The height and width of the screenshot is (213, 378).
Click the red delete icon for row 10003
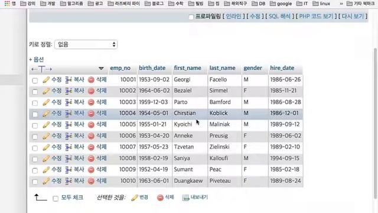pyautogui.click(x=91, y=102)
